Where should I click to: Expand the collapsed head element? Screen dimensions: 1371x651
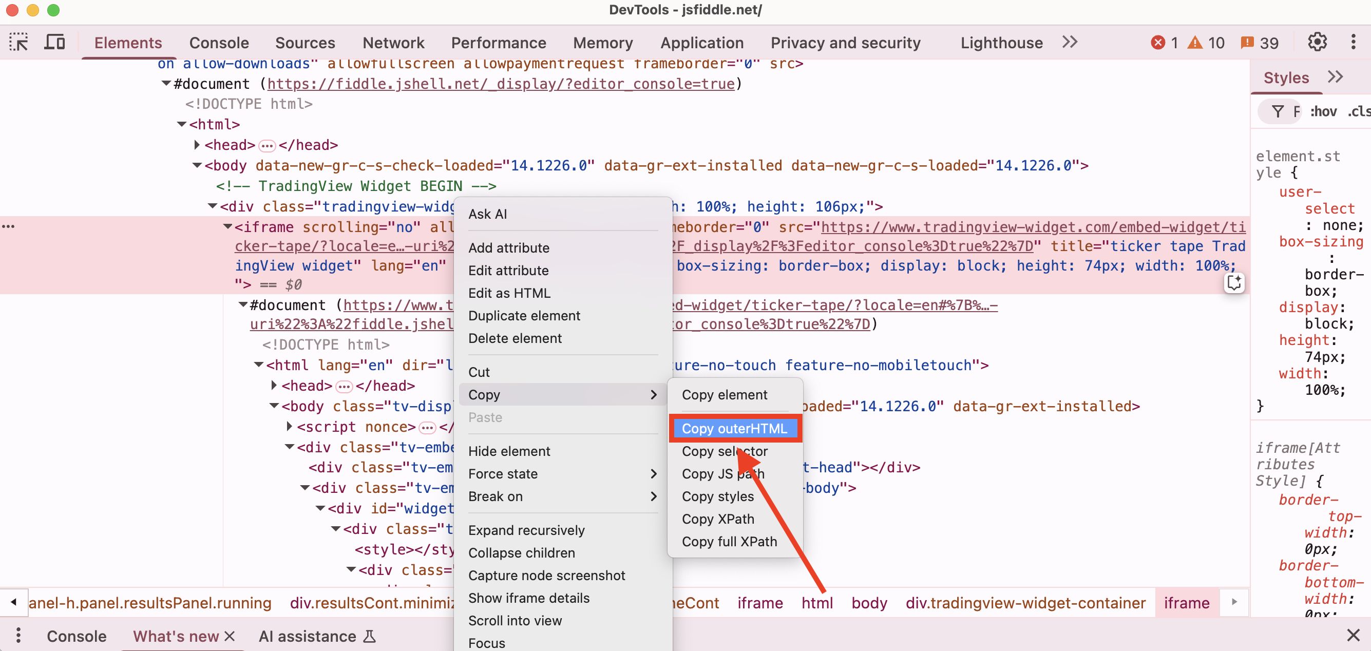tap(197, 145)
